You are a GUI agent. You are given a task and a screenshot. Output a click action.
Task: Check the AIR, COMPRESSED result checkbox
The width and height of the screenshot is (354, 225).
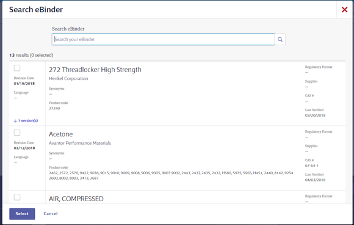[17, 197]
